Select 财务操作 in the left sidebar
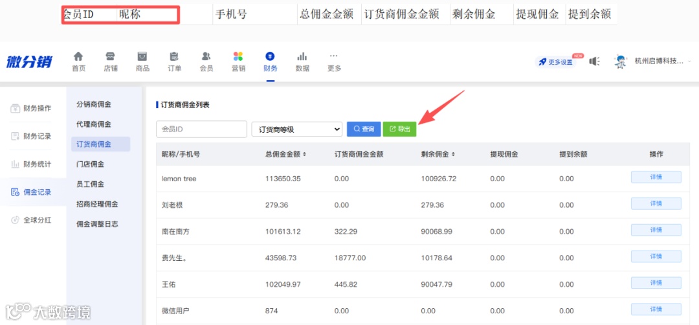The height and width of the screenshot is (325, 699). (x=31, y=108)
